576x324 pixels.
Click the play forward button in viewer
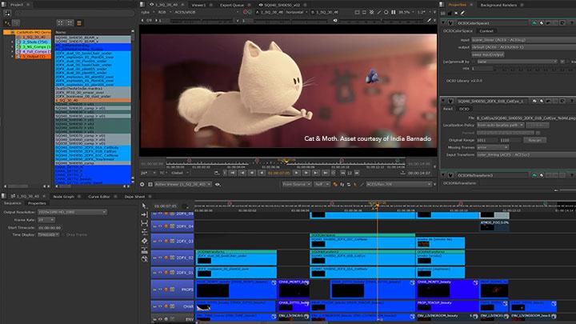coord(297,173)
